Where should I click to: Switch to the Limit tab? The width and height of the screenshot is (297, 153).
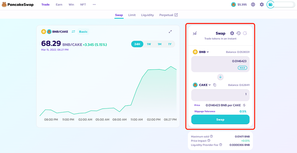pyautogui.click(x=132, y=15)
